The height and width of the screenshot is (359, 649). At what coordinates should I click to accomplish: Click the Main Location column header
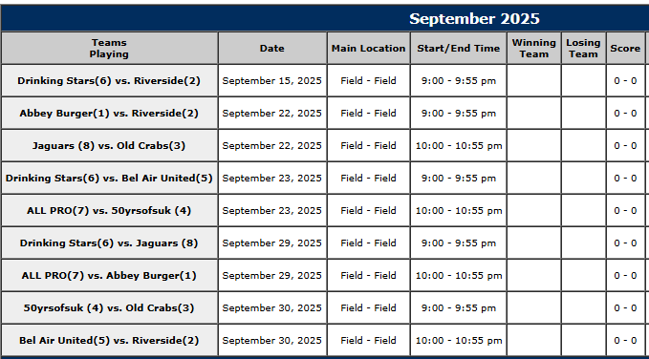[368, 49]
